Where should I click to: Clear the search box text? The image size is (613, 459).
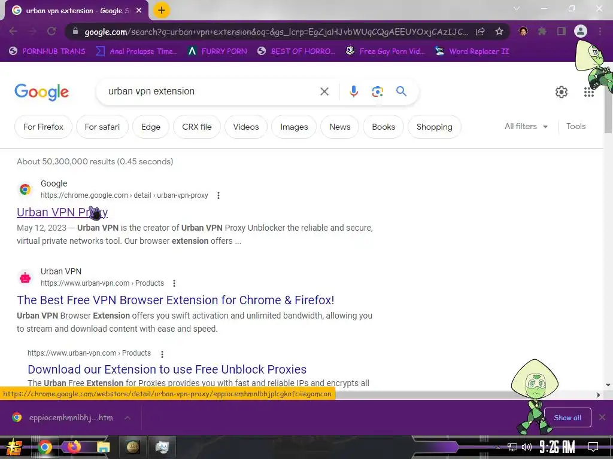pyautogui.click(x=324, y=91)
